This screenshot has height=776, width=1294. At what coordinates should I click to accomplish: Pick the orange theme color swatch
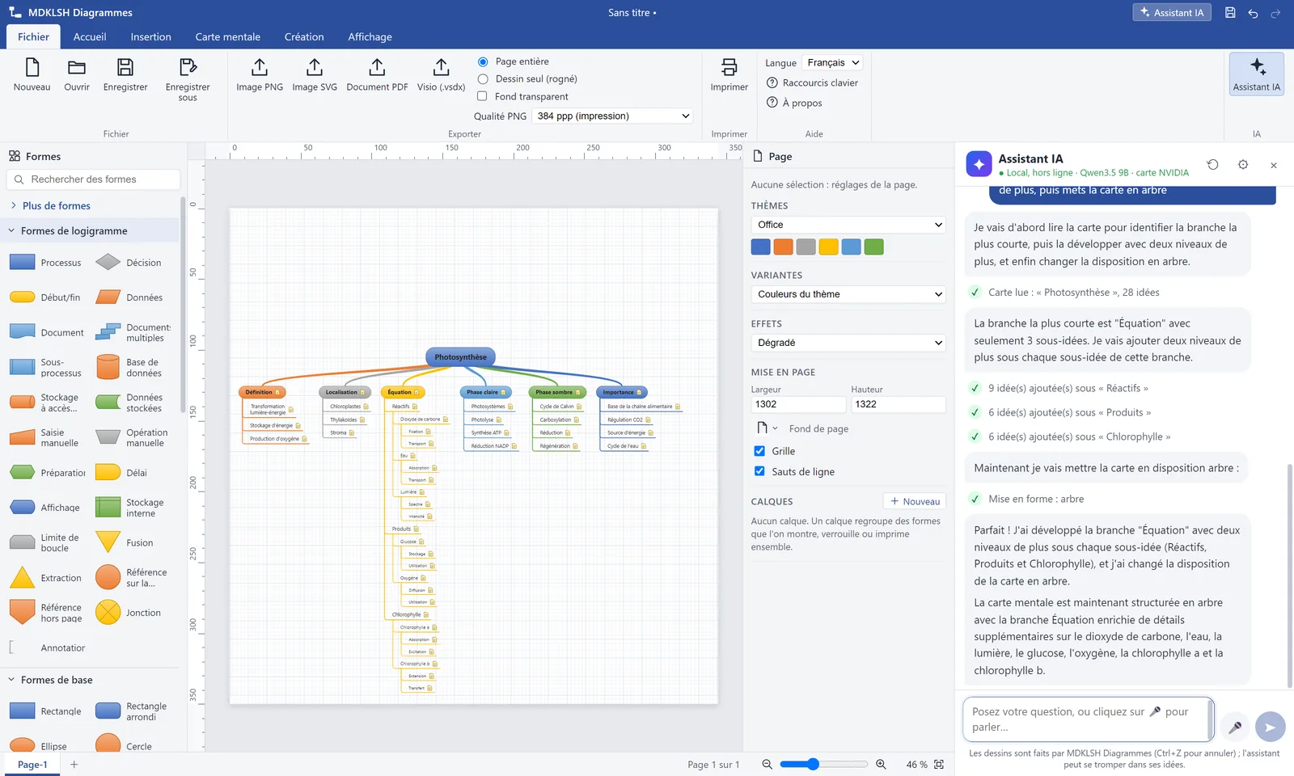[x=783, y=247]
